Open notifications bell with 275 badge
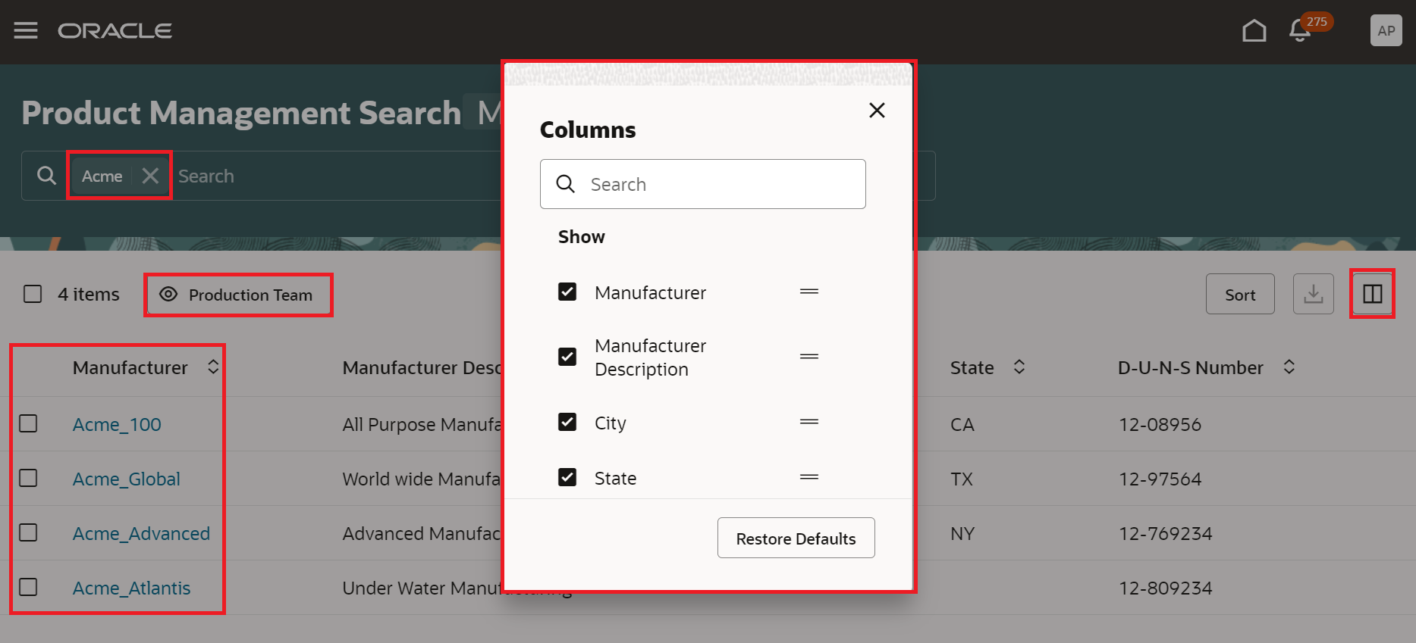Viewport: 1416px width, 643px height. coord(1300,30)
